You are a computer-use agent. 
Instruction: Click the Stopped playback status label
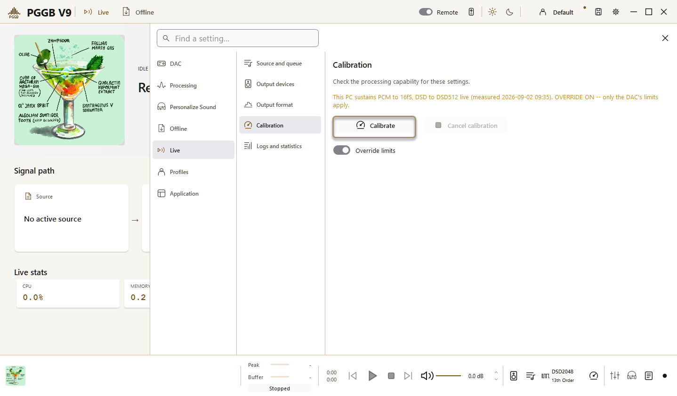point(280,388)
